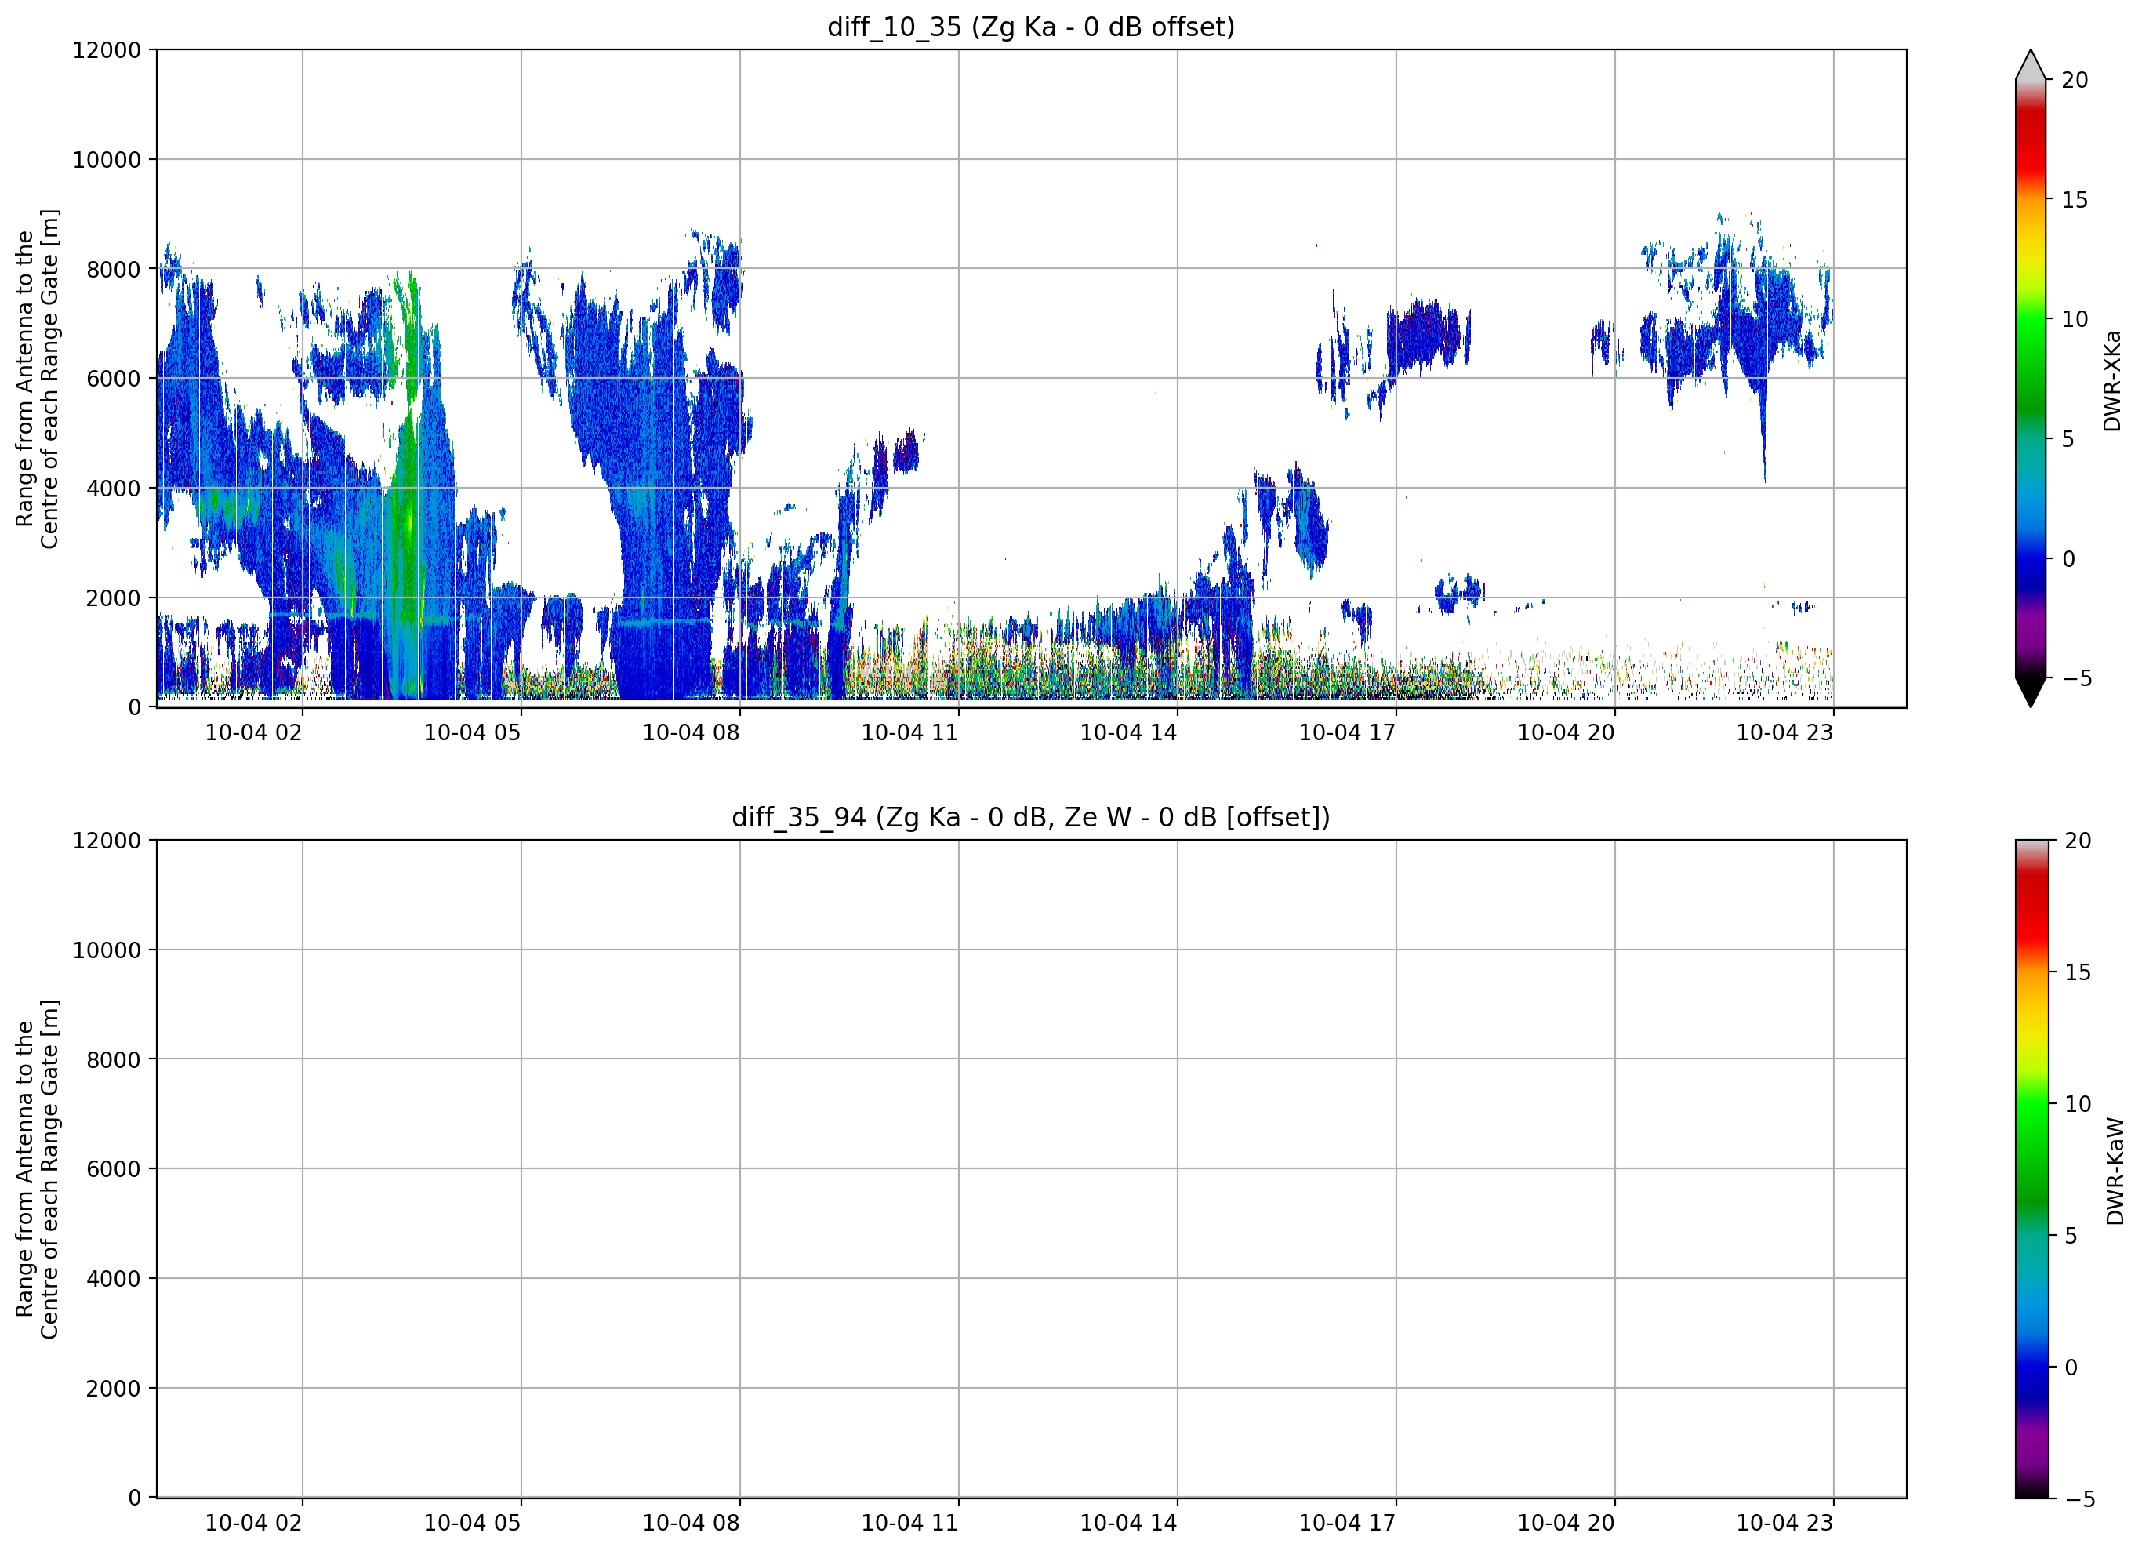Viewport: 2142px width, 1551px height.
Task: Click the y-axis label of the diff_35_94 plot
Action: 37,1169
